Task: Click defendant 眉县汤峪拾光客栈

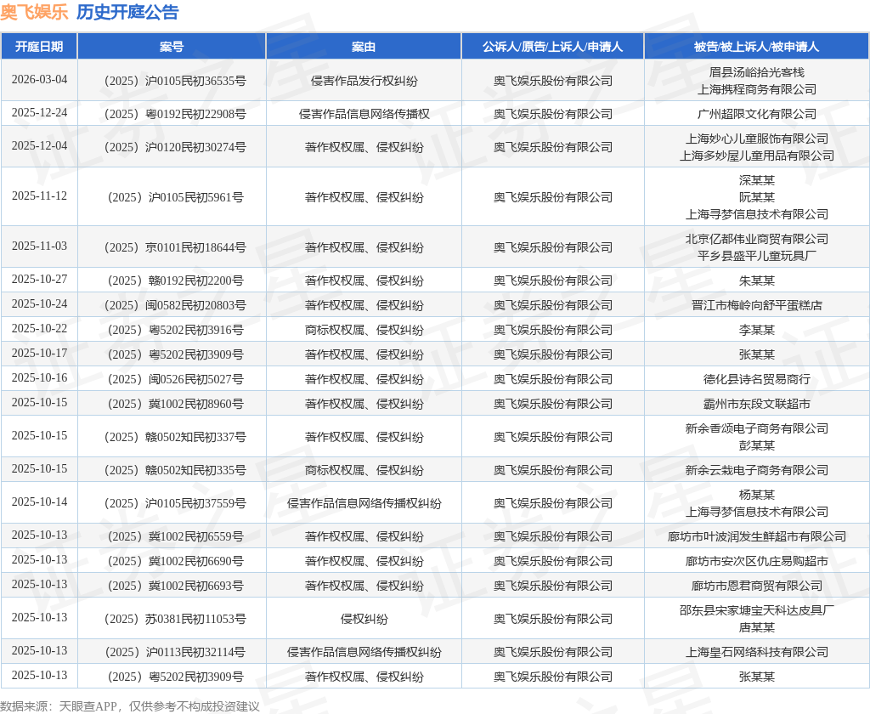Action: click(x=757, y=72)
